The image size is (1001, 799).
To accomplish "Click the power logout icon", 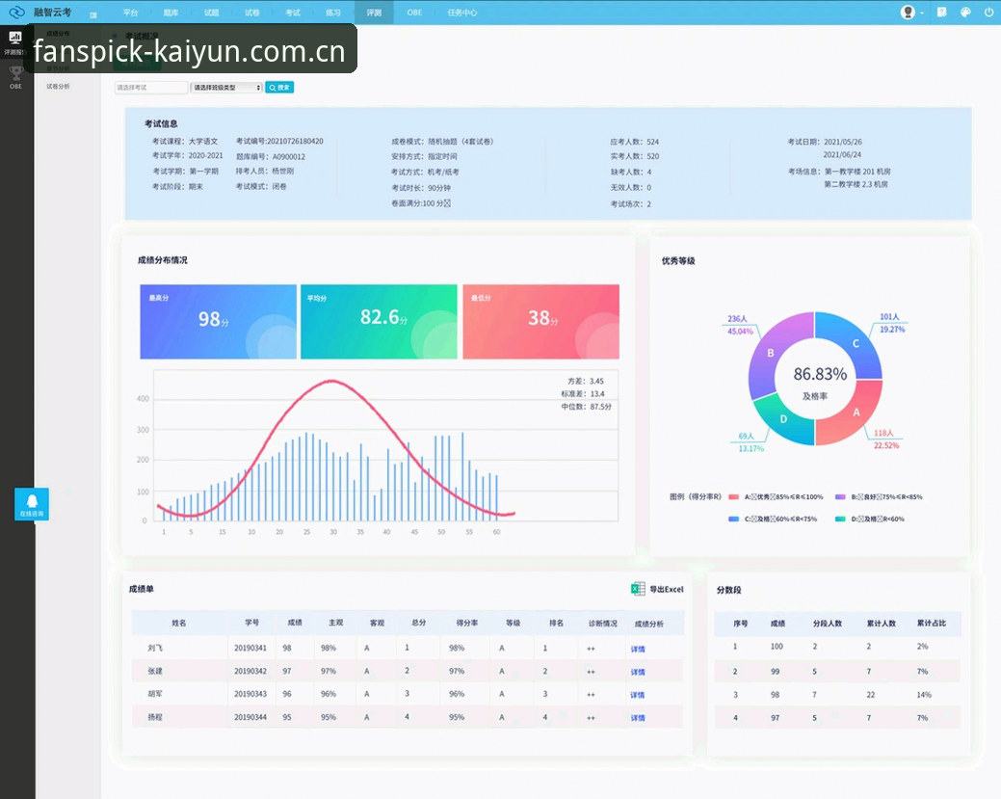I will [x=988, y=13].
